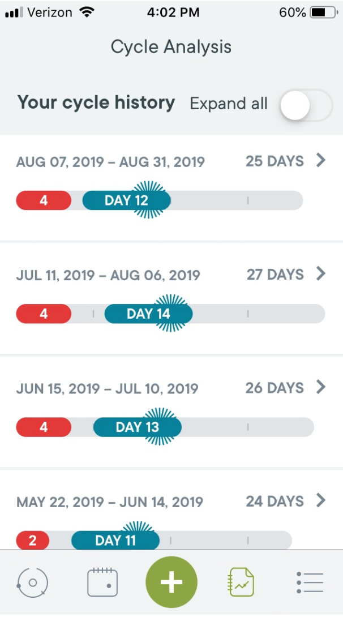The image size is (343, 617).
Task: Select the red 4-day period pill in August cycle
Action: 44,200
